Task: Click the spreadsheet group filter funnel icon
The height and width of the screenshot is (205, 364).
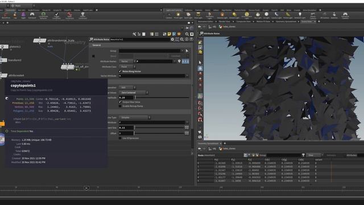Action: tap(303, 155)
